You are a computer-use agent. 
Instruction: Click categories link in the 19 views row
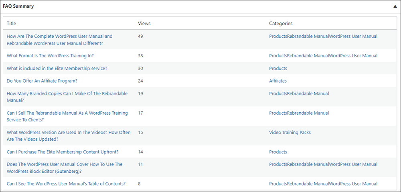299,93
